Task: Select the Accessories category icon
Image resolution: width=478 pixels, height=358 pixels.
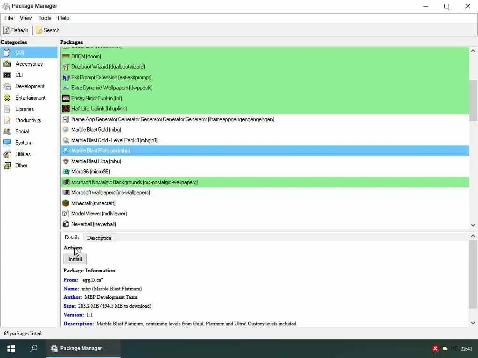Action: (x=7, y=64)
